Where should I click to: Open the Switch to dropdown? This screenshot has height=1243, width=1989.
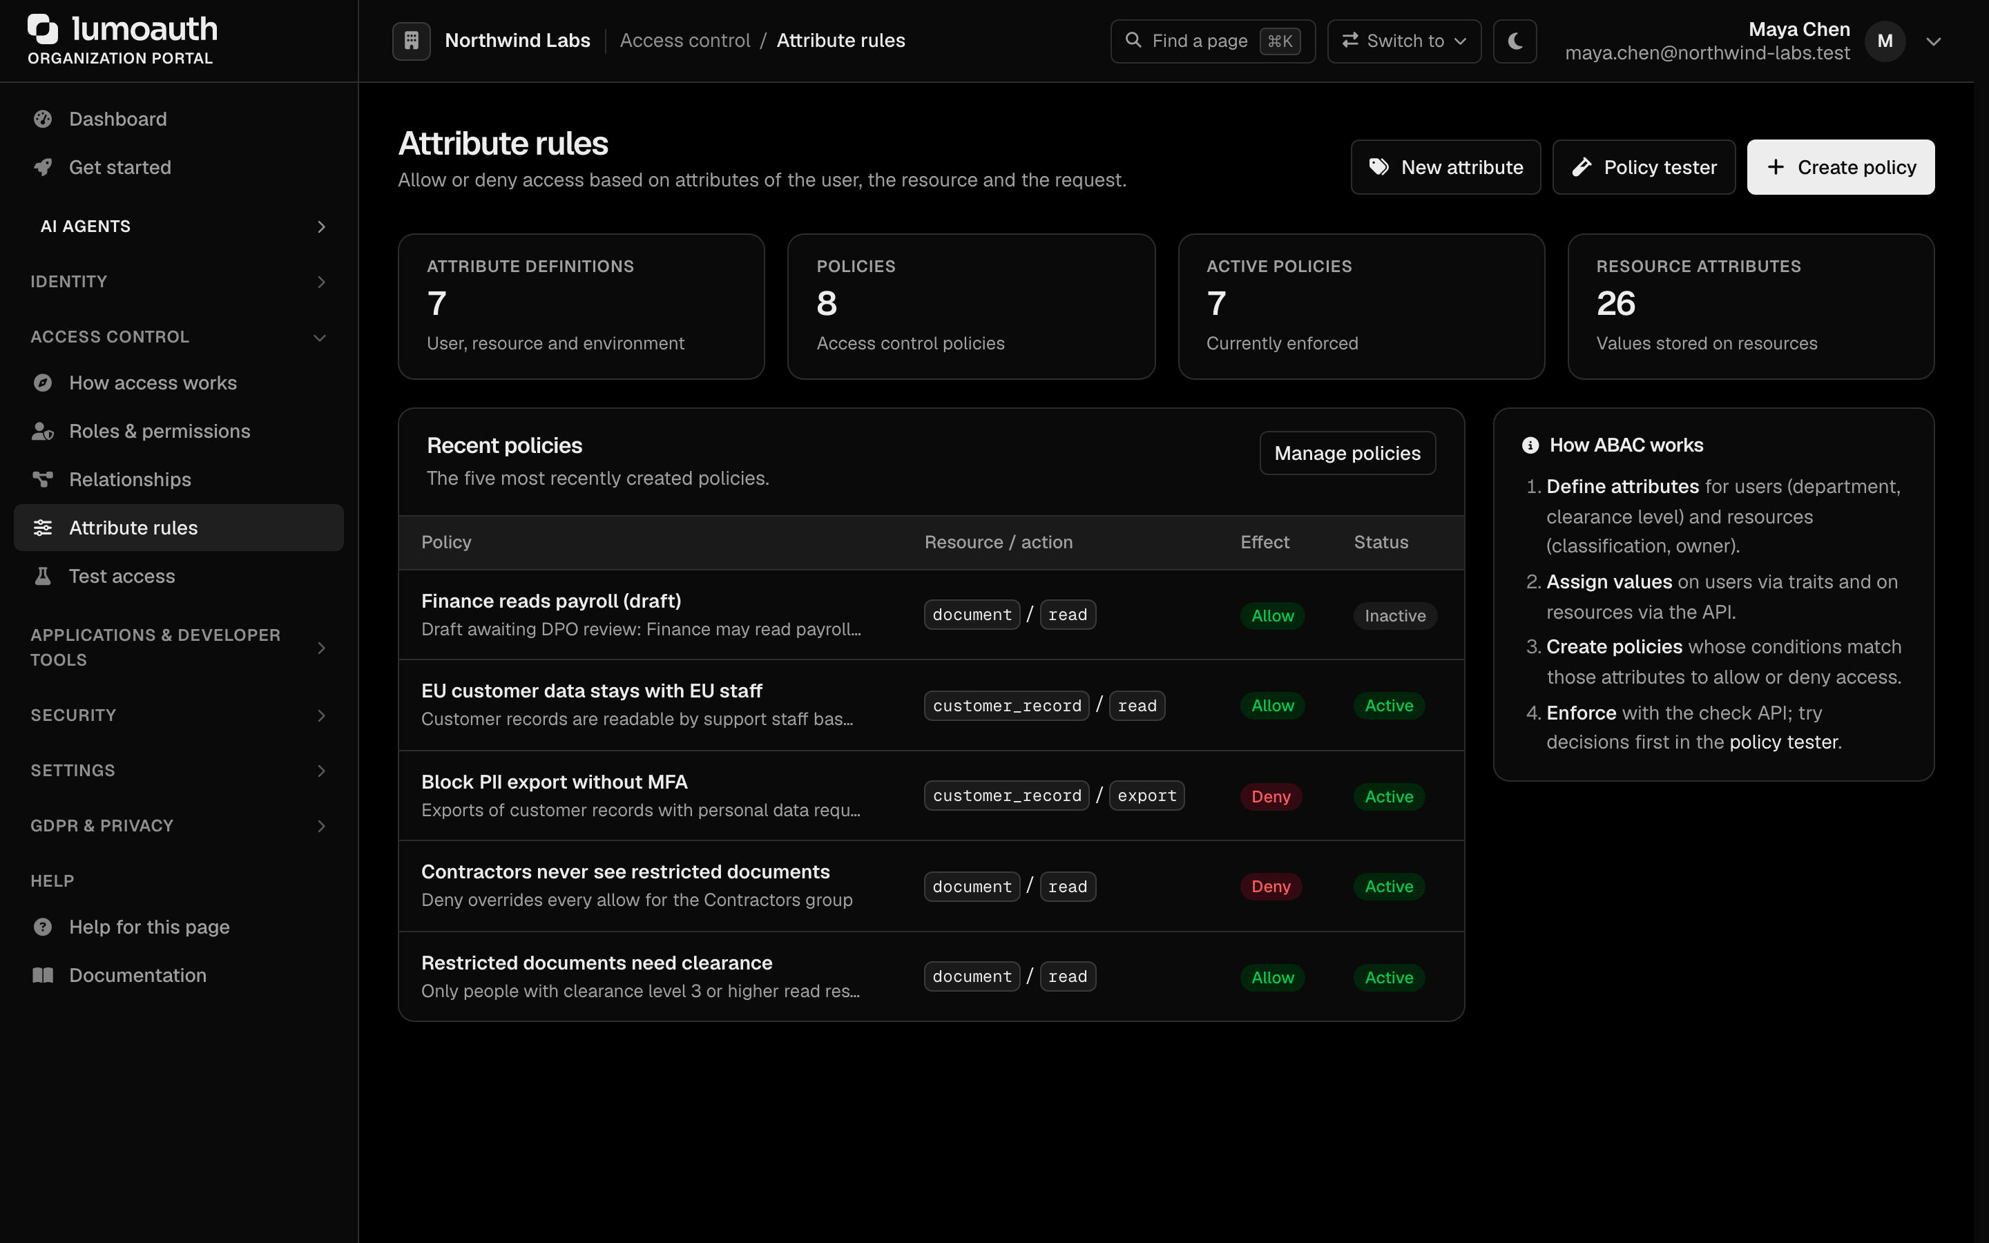click(x=1404, y=41)
